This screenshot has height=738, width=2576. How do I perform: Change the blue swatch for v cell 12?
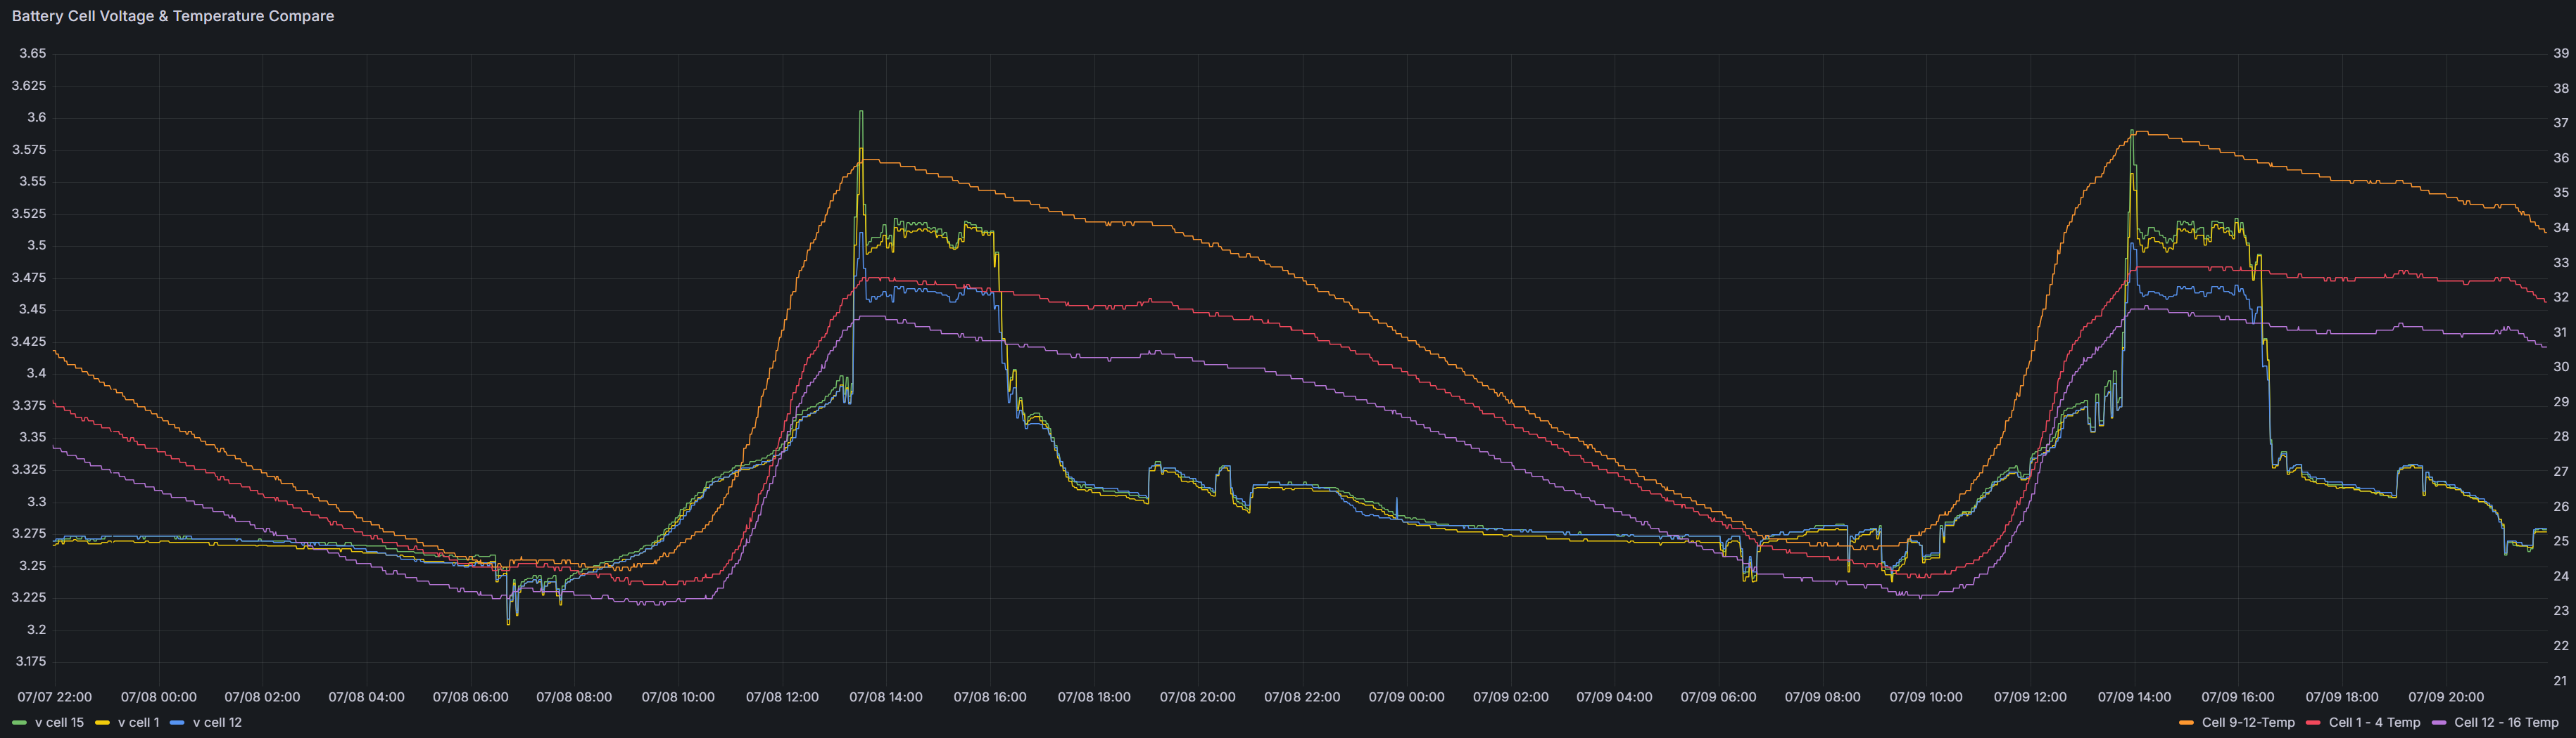(177, 722)
